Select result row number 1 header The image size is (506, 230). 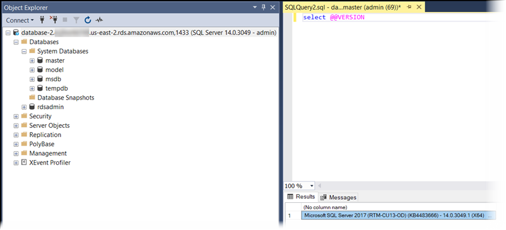(293, 216)
